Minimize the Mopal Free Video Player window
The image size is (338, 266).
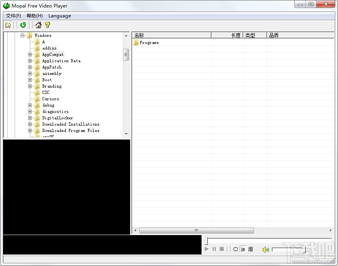pos(300,4)
